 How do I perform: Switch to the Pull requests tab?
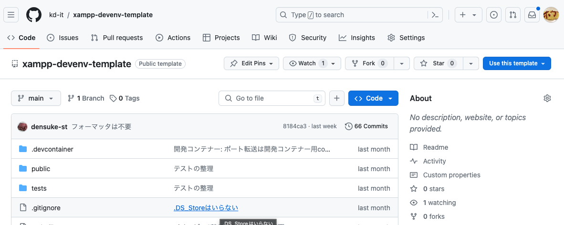tap(116, 38)
